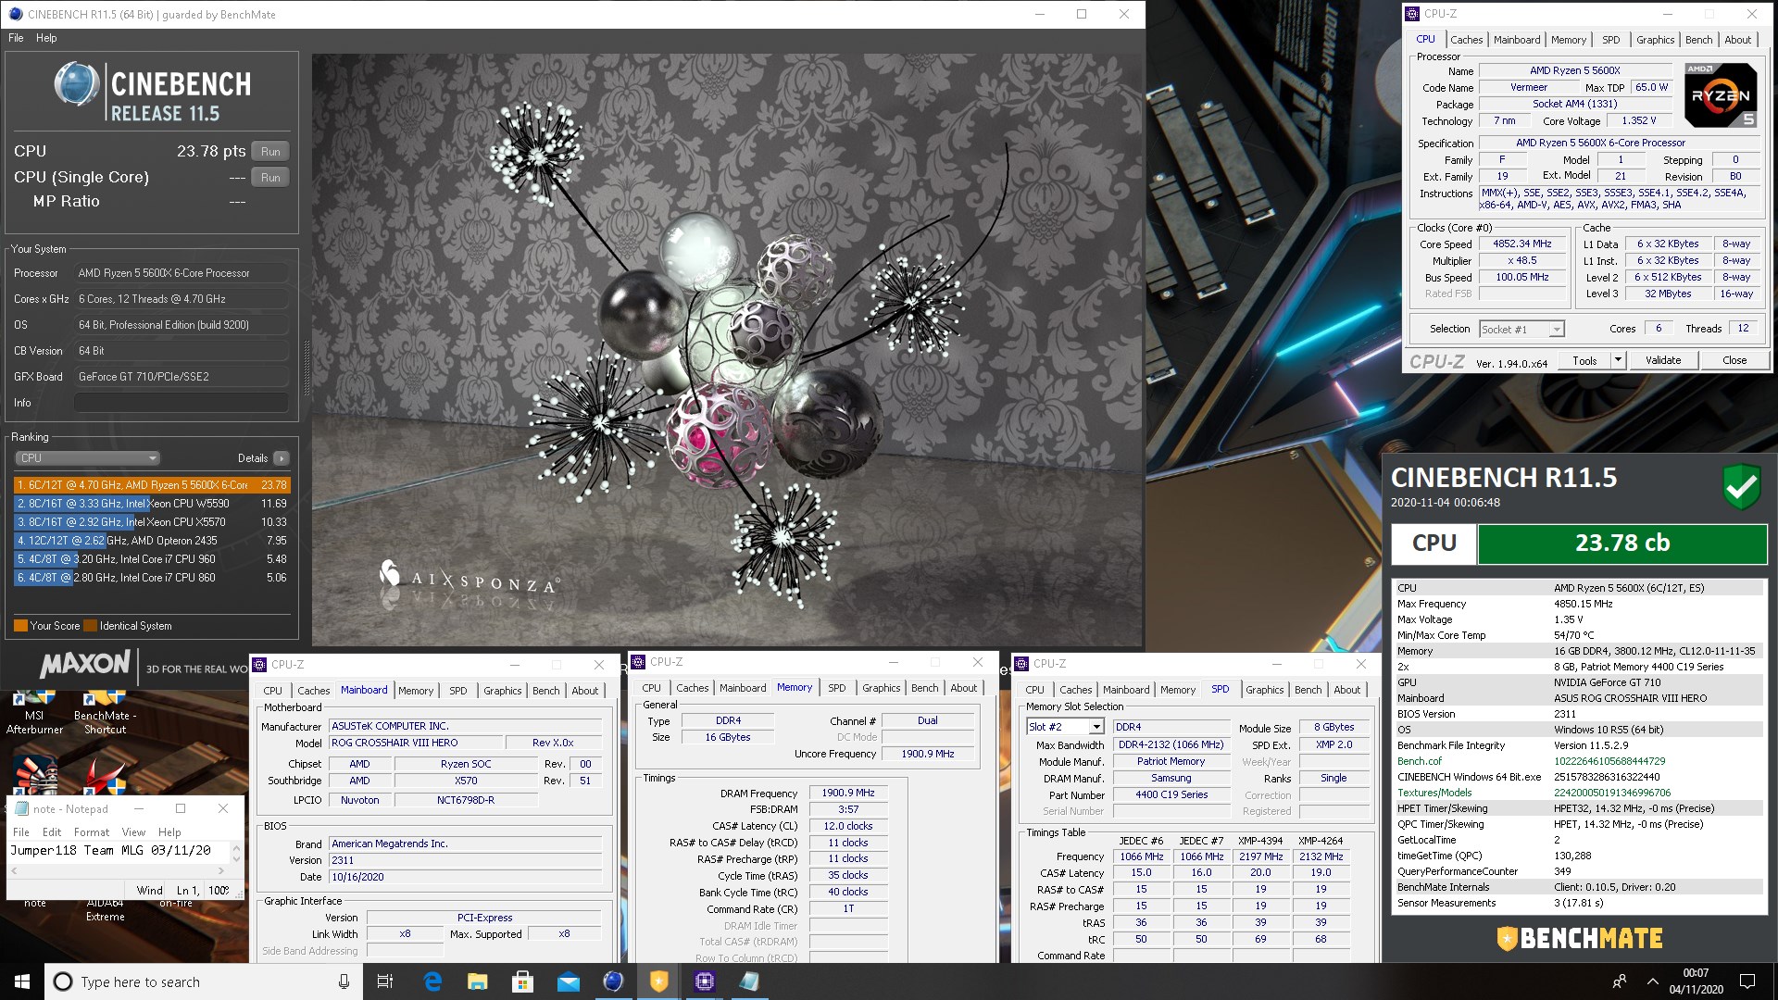Viewport: 1778px width, 1000px height.
Task: Click the Bench.cof integrity link
Action: point(1419,761)
